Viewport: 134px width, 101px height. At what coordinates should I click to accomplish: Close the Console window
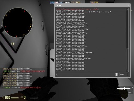point(128,5)
